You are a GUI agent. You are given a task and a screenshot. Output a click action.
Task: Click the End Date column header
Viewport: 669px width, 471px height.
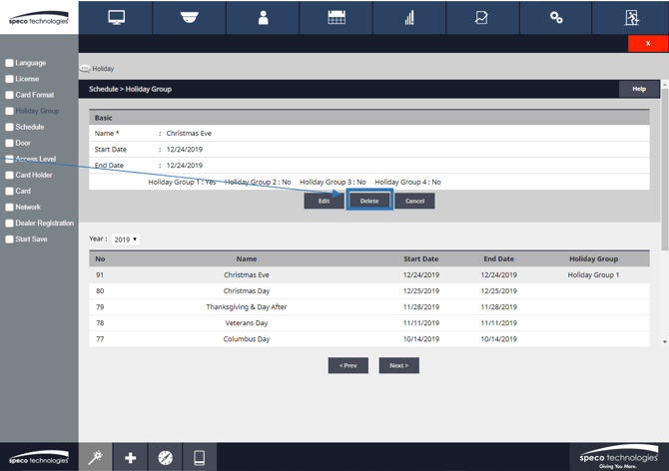[x=499, y=258]
